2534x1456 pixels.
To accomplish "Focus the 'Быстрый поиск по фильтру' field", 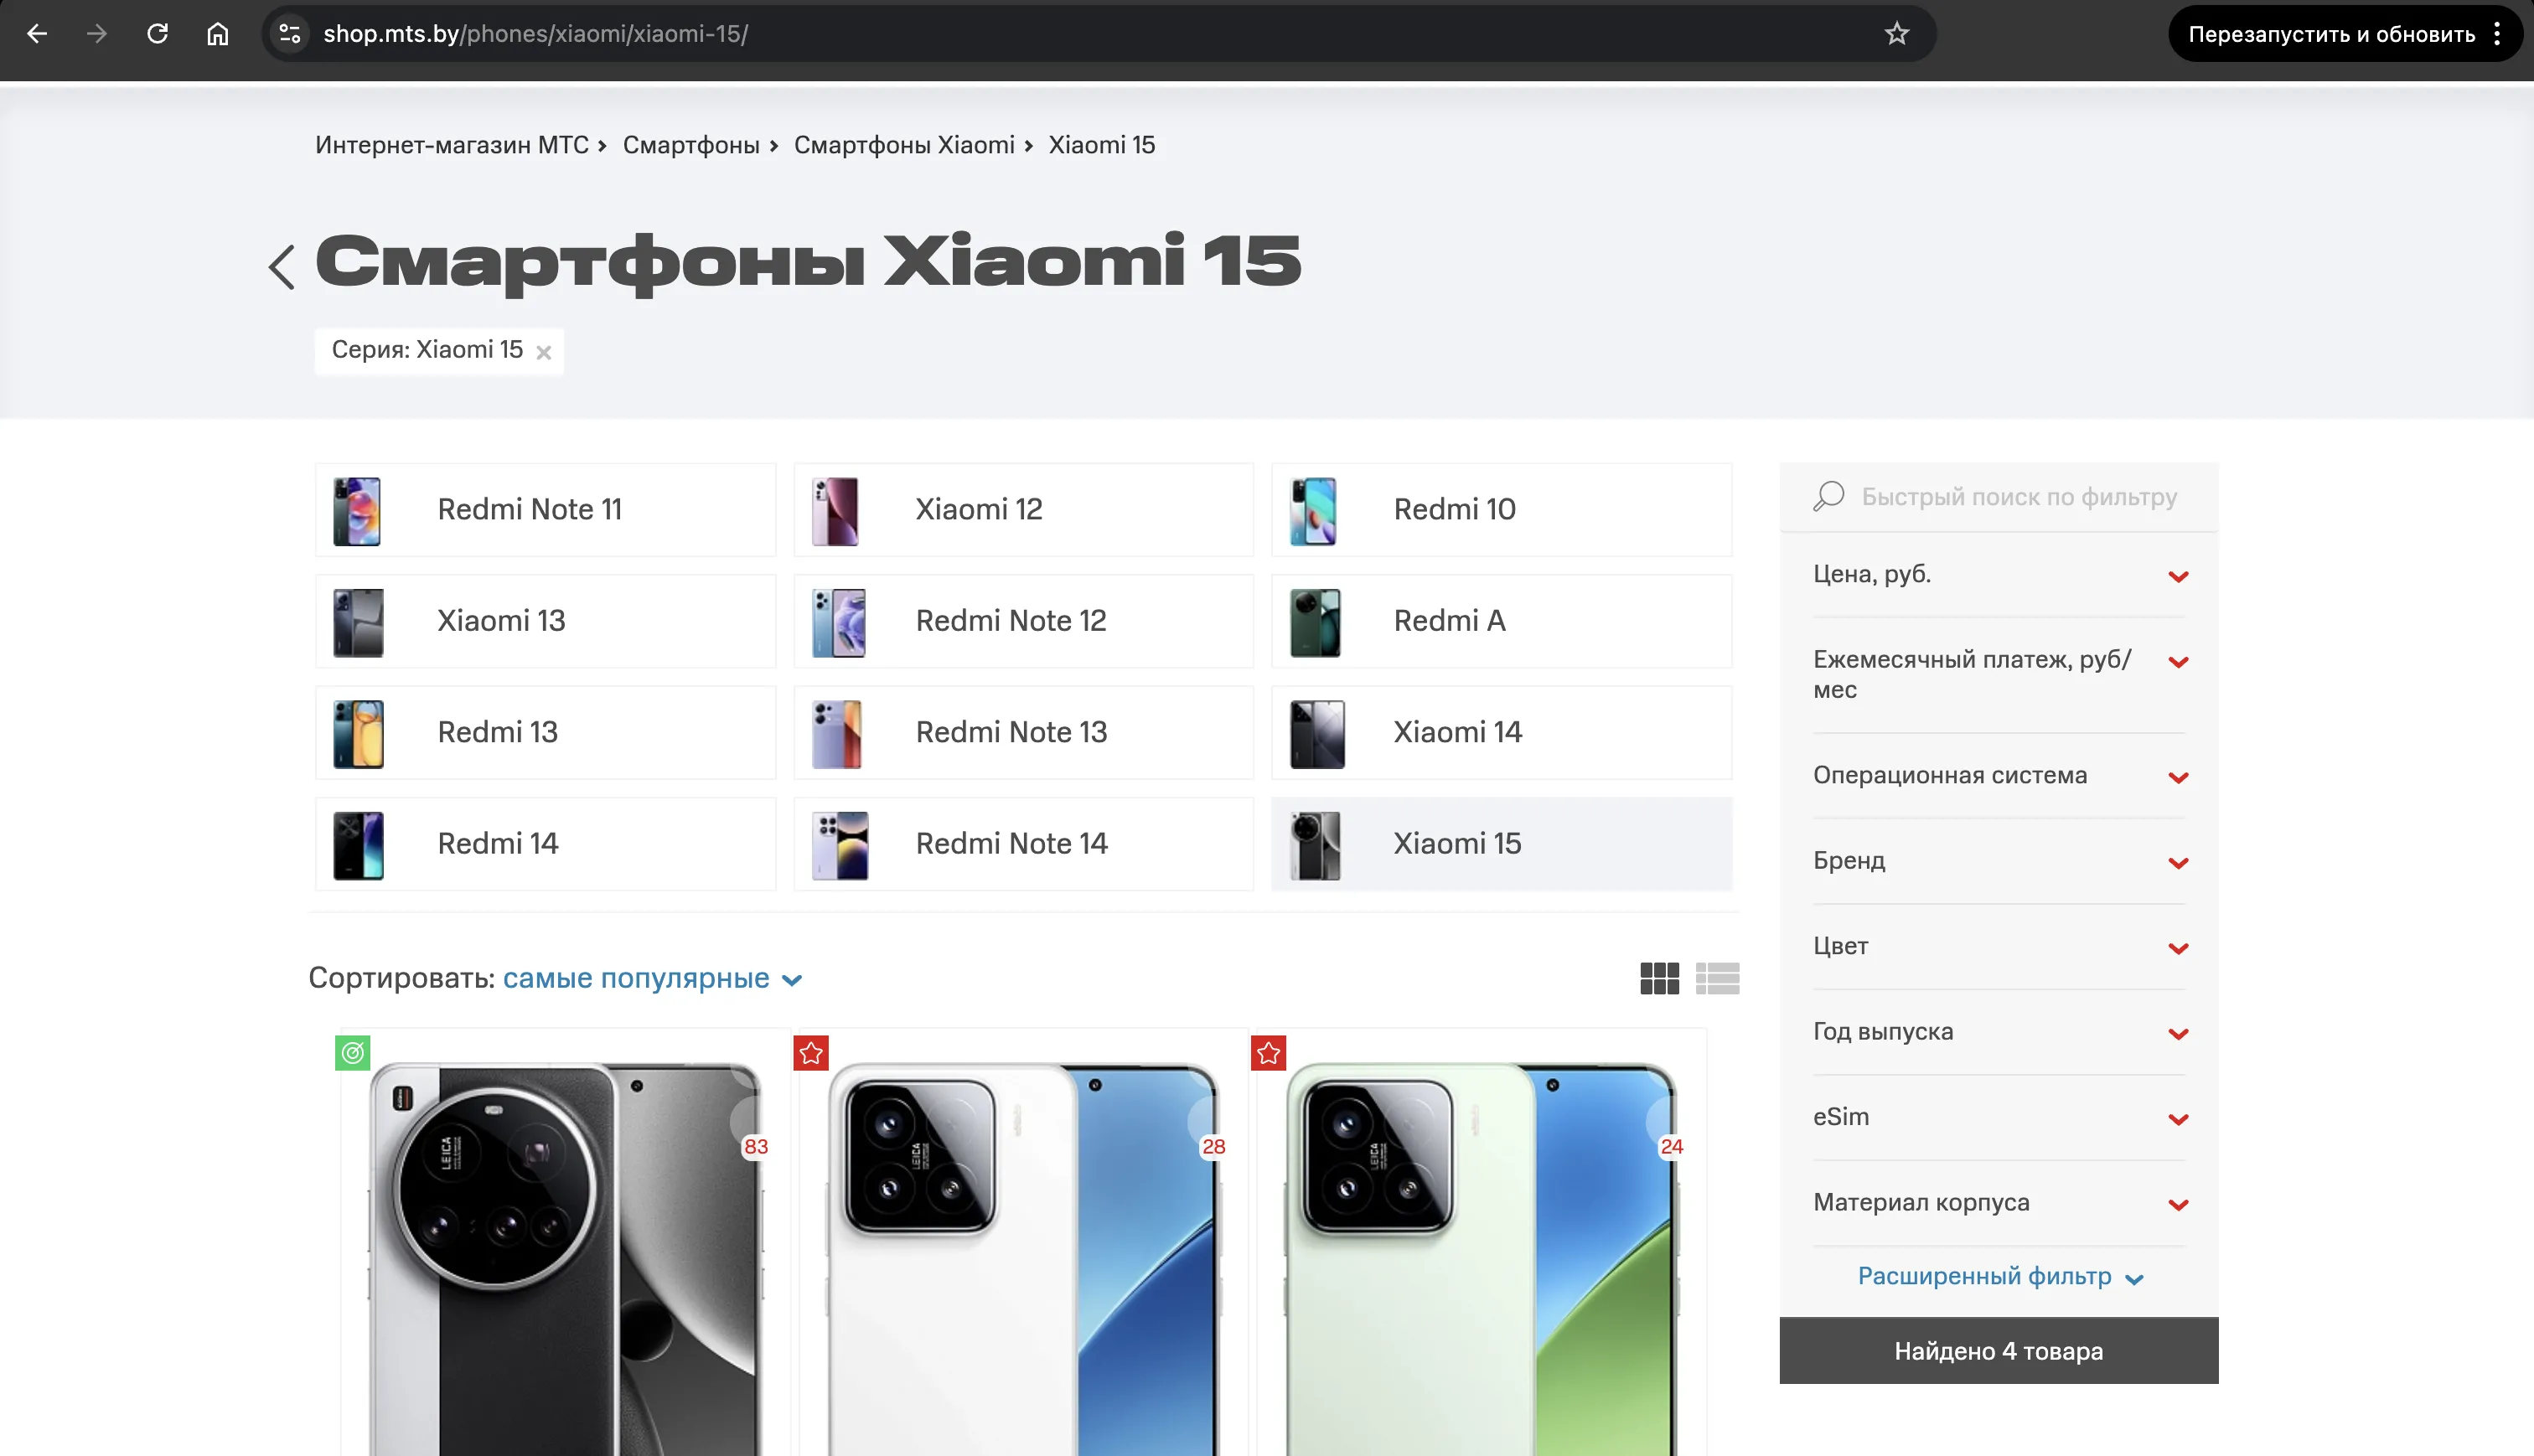I will pyautogui.click(x=2019, y=497).
